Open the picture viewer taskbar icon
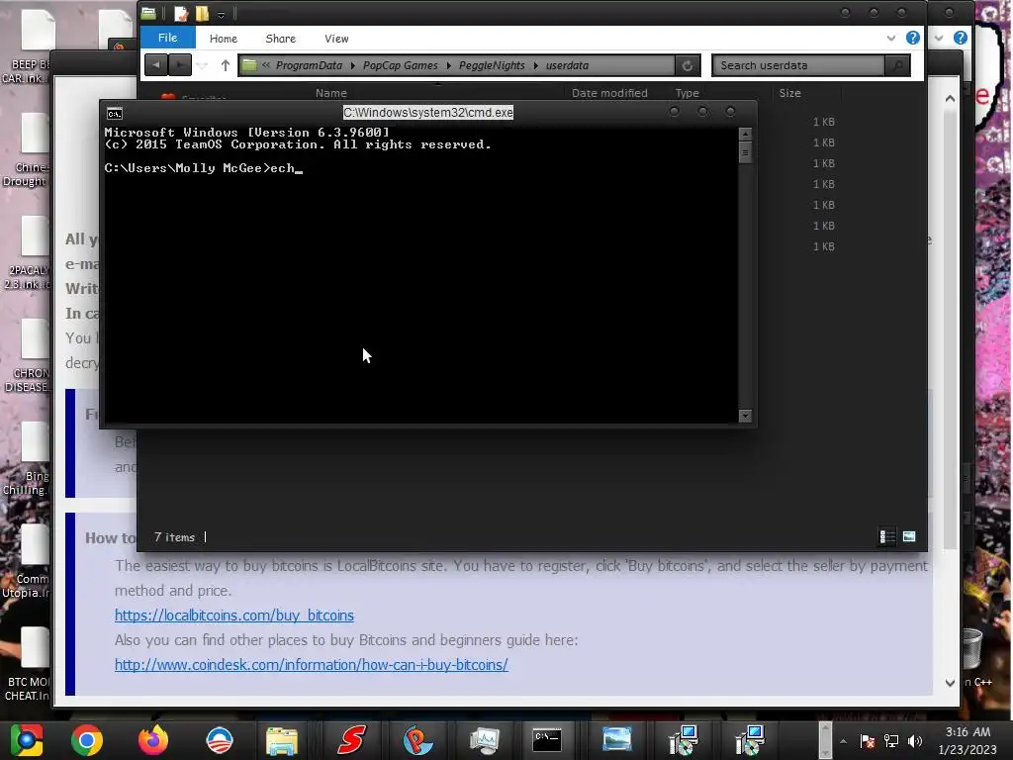The image size is (1013, 760). click(617, 738)
